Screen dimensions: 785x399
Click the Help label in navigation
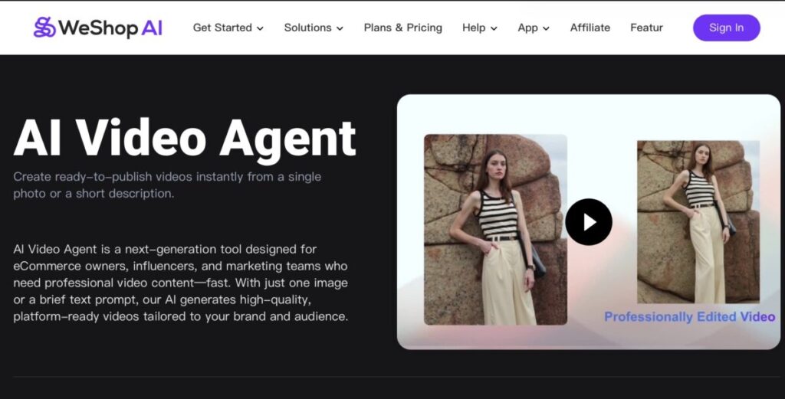click(x=473, y=28)
